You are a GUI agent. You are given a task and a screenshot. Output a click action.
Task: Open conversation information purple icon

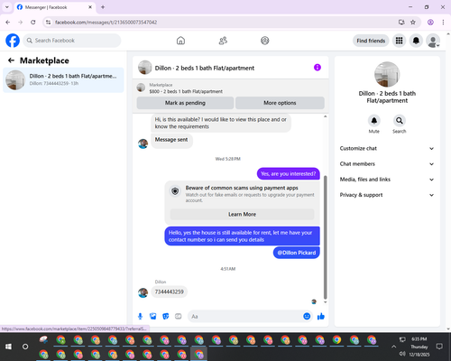click(x=318, y=68)
